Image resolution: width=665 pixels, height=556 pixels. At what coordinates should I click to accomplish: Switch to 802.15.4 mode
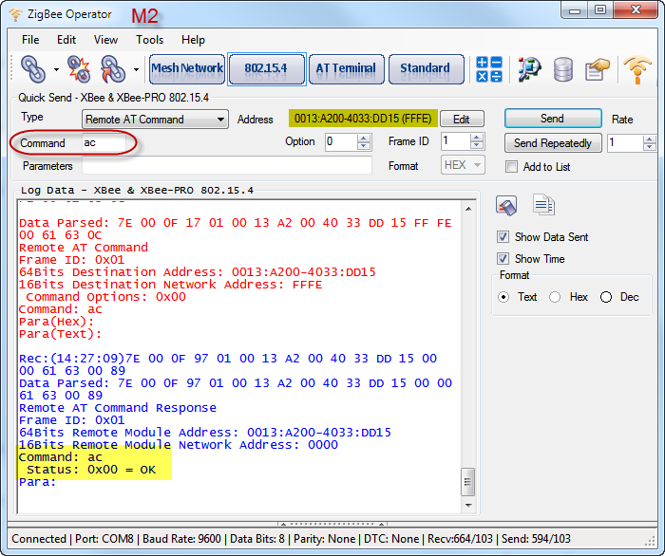[266, 68]
